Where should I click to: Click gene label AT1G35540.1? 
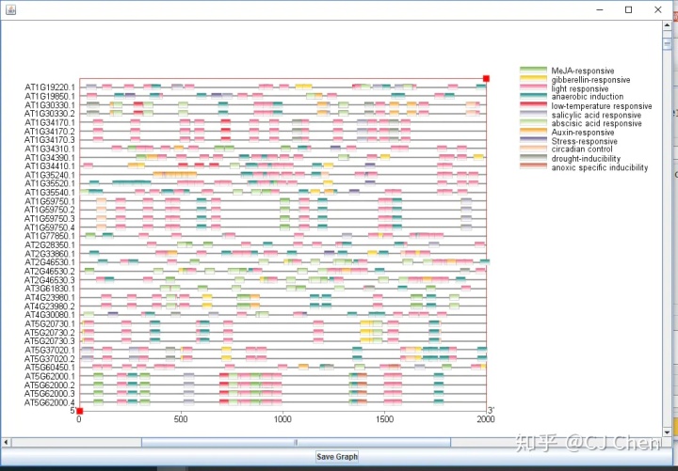click(50, 193)
